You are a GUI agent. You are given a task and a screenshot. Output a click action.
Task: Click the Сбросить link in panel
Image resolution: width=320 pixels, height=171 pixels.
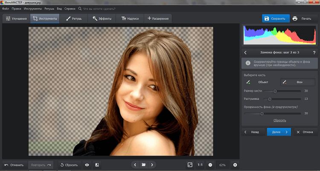(280, 121)
